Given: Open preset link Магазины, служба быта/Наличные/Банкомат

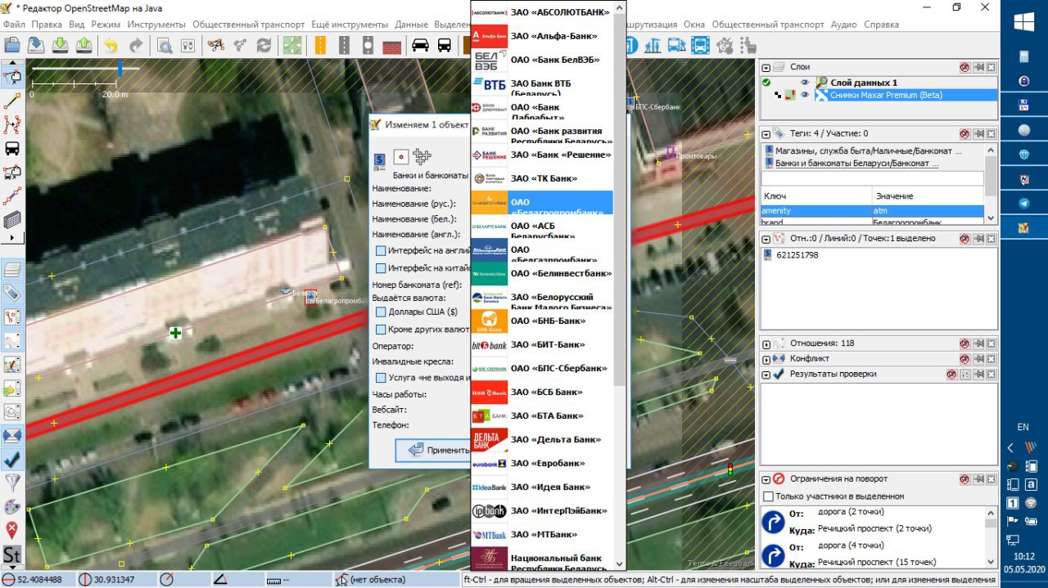Looking at the screenshot, I should click(x=869, y=150).
